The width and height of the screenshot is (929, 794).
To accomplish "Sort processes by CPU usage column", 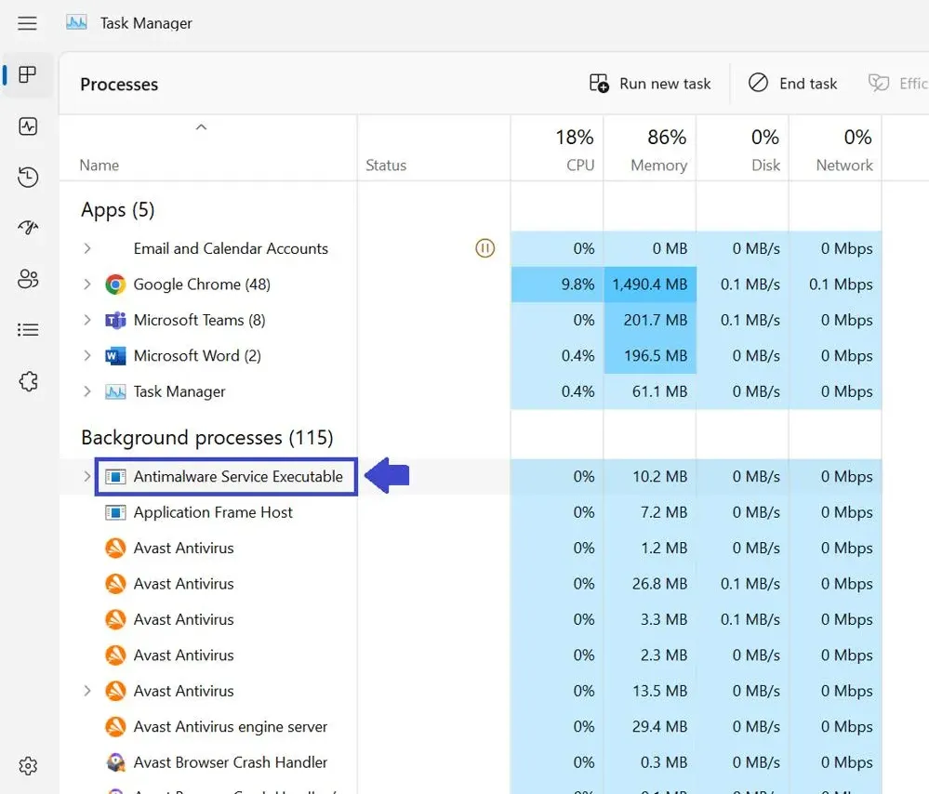I will click(557, 148).
